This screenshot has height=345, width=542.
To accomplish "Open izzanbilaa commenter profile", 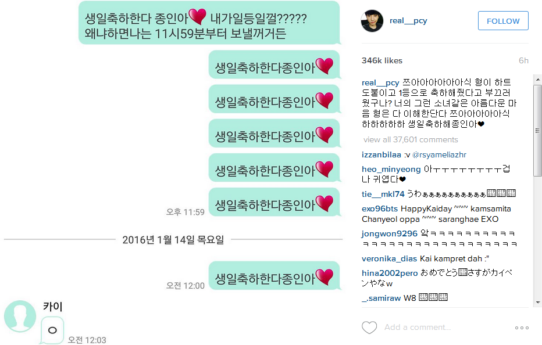I will point(381,154).
